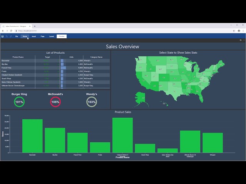Click the Frosty bar in chart
Viewport: 246px width, 184px height.
(100, 147)
